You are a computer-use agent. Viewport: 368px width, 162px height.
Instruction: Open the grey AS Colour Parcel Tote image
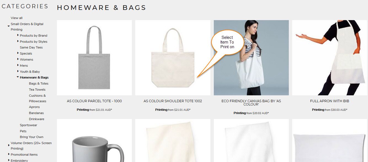tap(94, 58)
